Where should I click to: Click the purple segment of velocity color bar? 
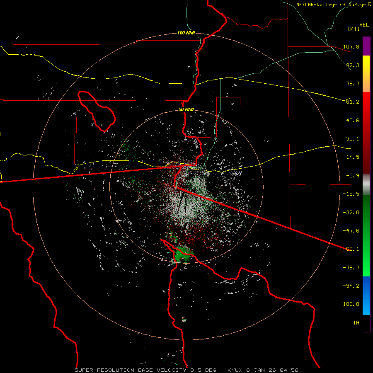click(366, 46)
